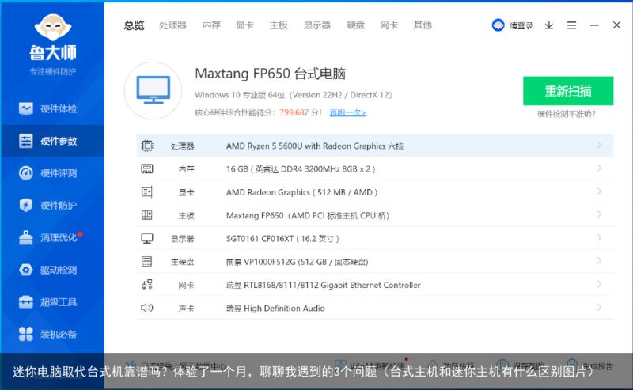
Task: Switch to the 硬盘 tab
Action: (355, 25)
